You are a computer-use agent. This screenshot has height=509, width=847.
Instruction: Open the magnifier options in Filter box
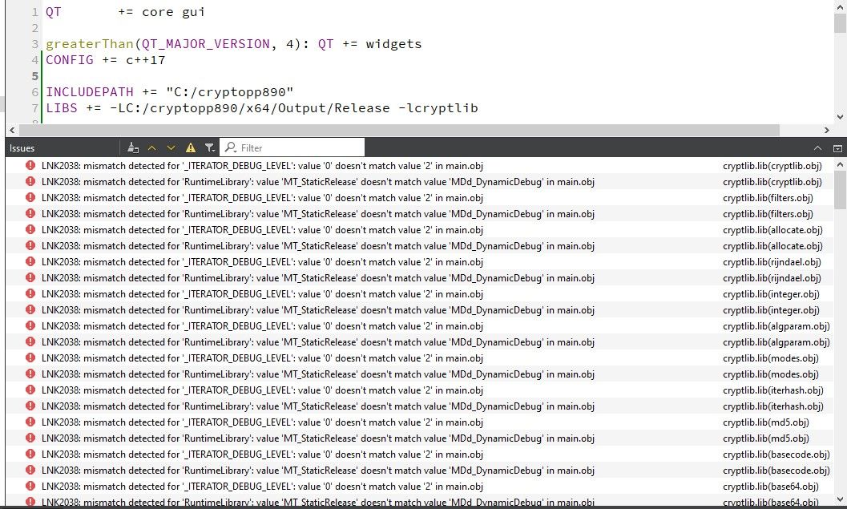pos(231,147)
